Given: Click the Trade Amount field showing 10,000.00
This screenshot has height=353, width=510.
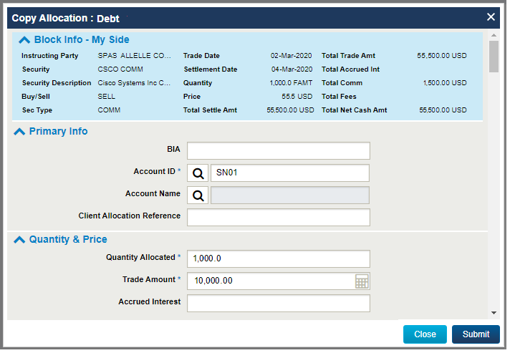Looking at the screenshot, I should point(279,281).
